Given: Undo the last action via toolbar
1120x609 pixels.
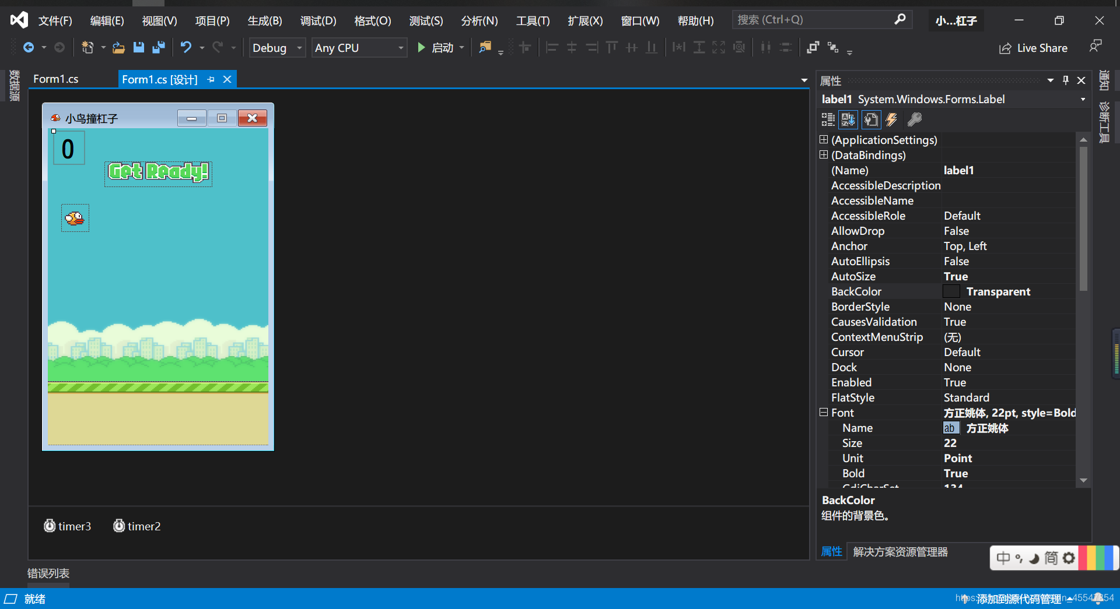Looking at the screenshot, I should (x=186, y=47).
